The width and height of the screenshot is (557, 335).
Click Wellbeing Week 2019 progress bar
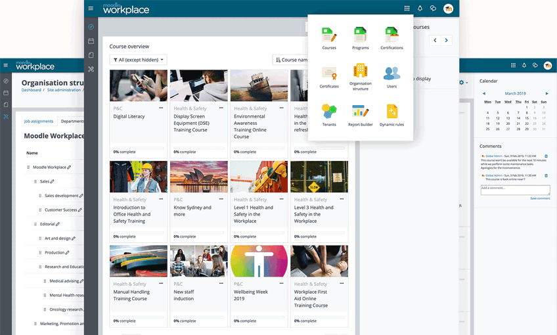point(259,317)
